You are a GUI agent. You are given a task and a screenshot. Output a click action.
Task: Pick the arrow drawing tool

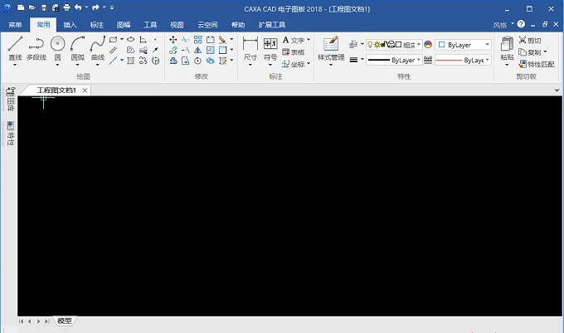pos(155,50)
